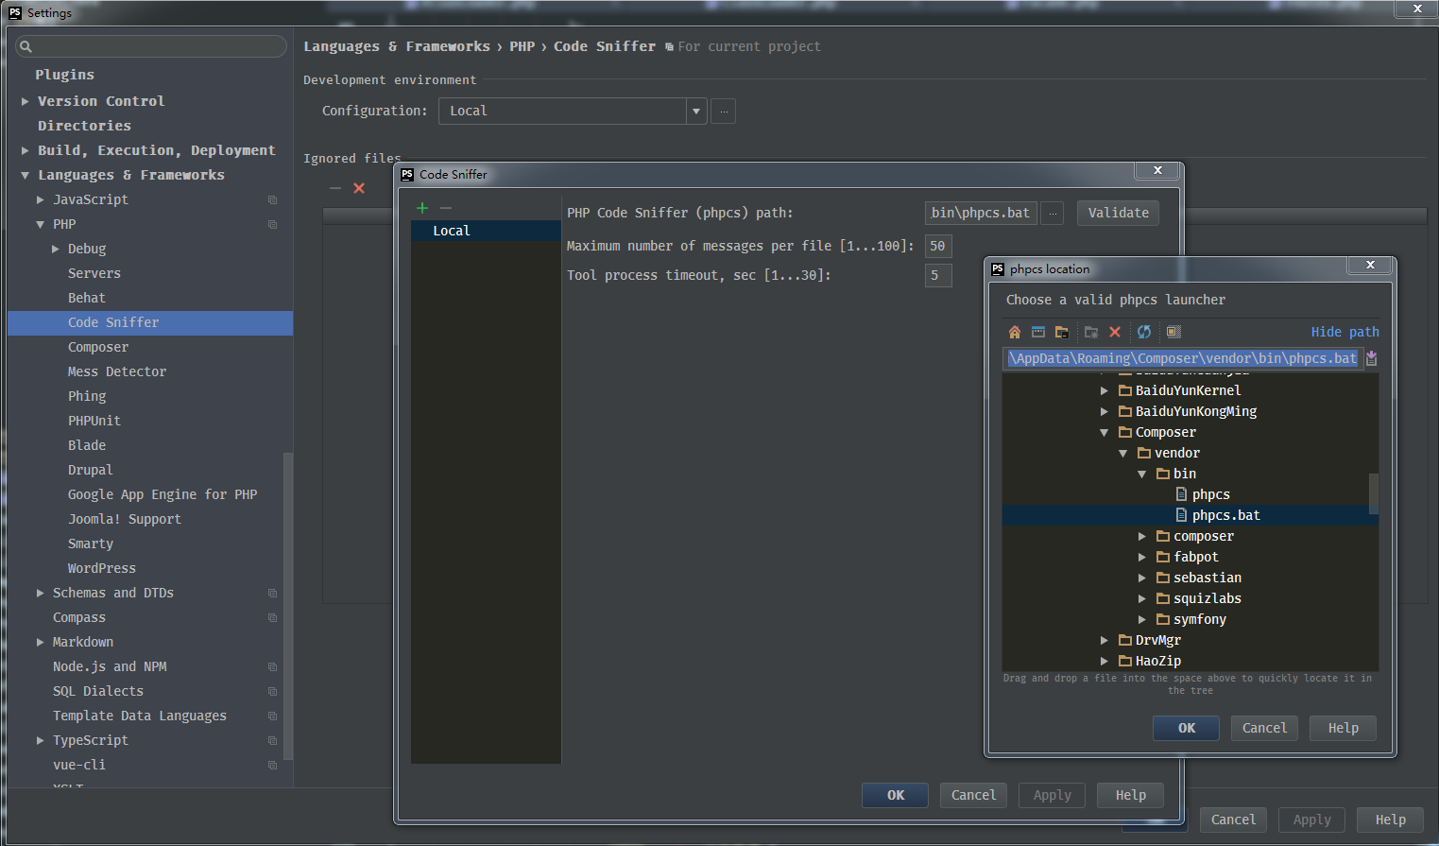Confirm with OK in phpcs location dialog
Viewport: 1439px width, 846px height.
pyautogui.click(x=1187, y=728)
